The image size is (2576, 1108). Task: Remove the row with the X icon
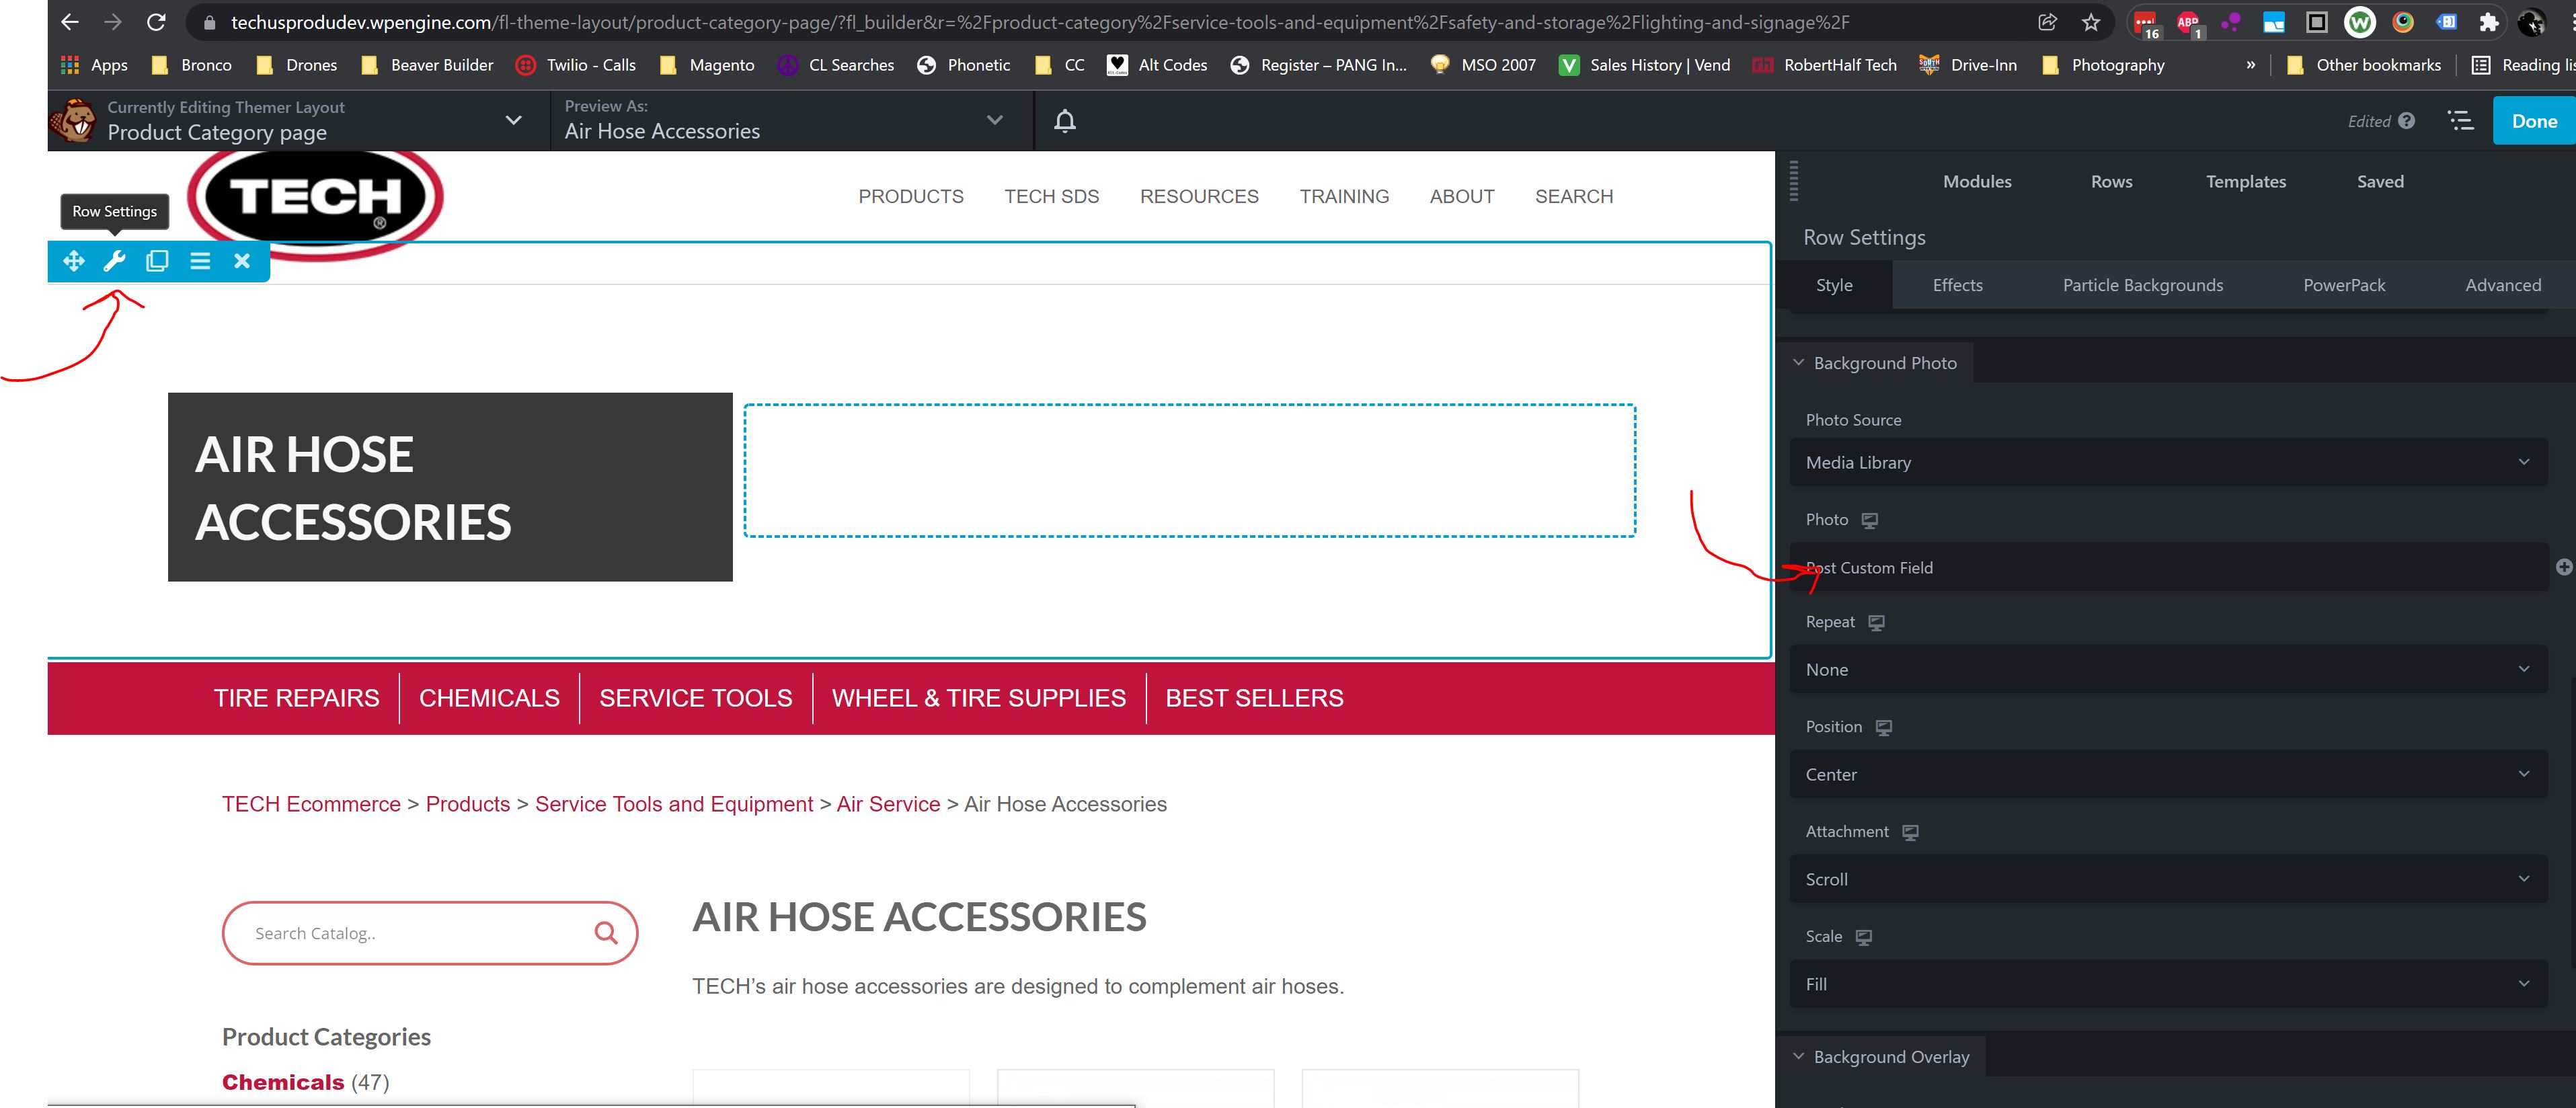point(242,261)
